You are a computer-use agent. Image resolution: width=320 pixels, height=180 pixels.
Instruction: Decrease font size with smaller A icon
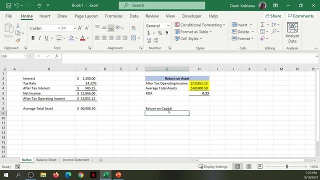(x=87, y=28)
